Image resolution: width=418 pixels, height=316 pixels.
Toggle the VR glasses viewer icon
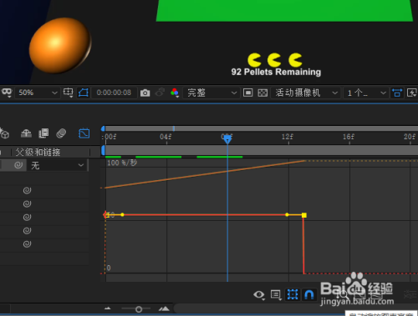click(x=7, y=93)
